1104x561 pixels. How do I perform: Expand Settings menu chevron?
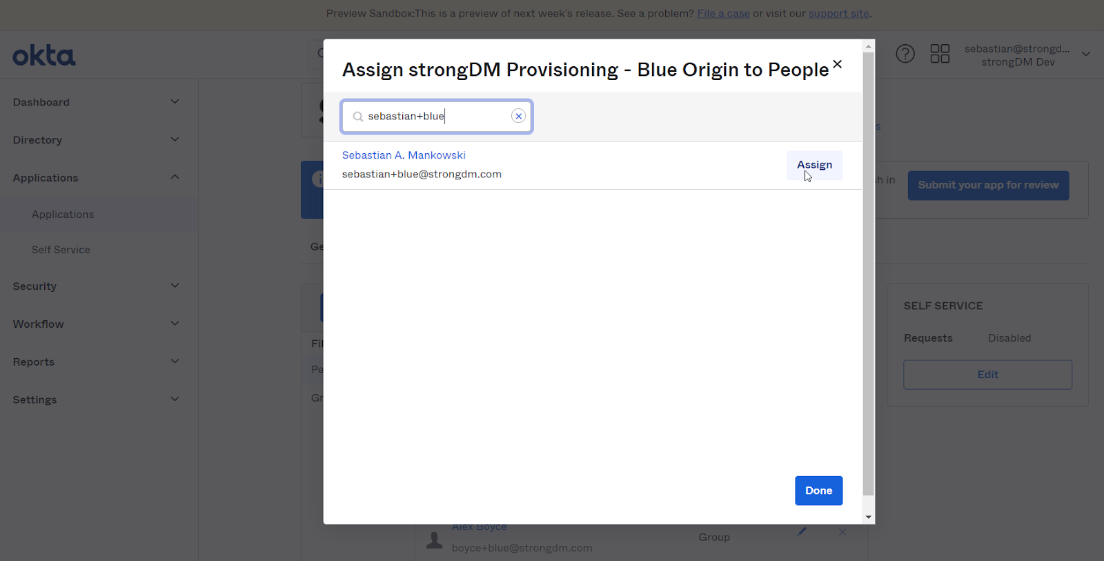point(175,400)
